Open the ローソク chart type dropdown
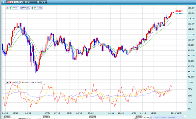 [x=41, y=2]
